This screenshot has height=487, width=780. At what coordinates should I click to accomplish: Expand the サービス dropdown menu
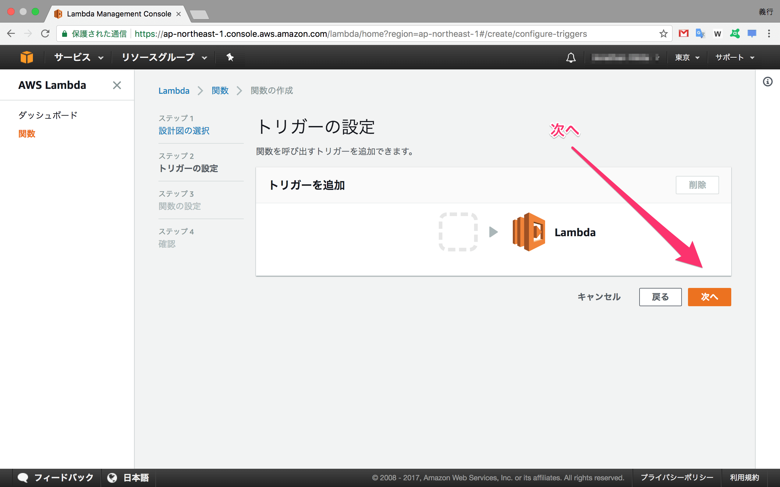point(79,57)
